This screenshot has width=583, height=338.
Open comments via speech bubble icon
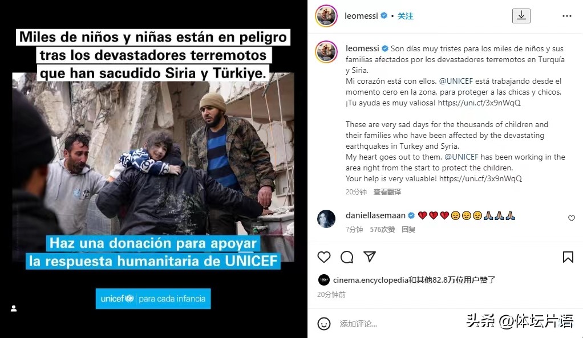[347, 257]
